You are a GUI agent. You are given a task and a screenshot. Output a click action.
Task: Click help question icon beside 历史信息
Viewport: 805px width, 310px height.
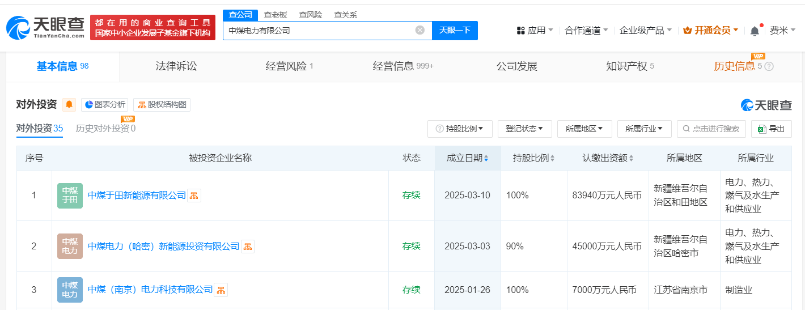click(769, 67)
